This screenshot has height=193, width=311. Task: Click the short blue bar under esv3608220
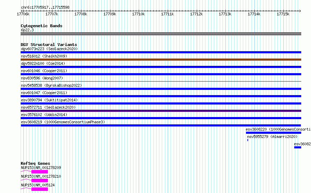[274, 133]
